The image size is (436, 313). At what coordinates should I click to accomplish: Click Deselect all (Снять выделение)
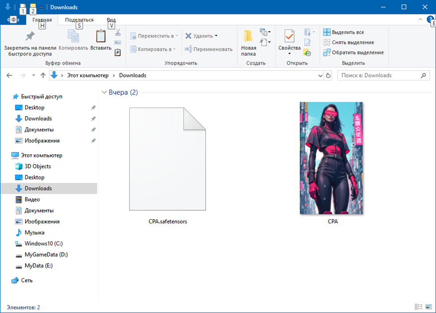pos(349,42)
